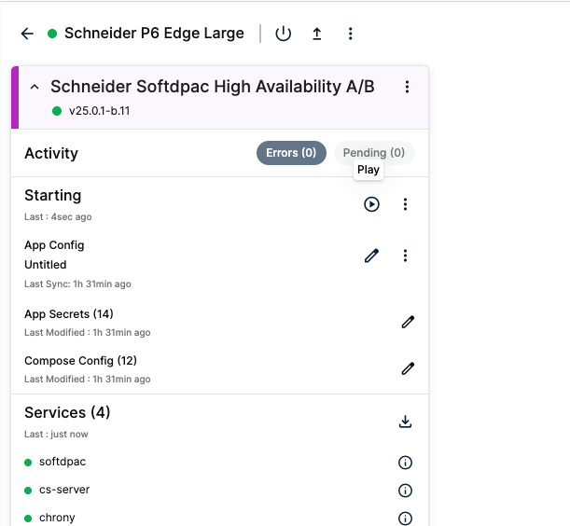
Task: Click the Untitled app config name
Action: coord(46,265)
